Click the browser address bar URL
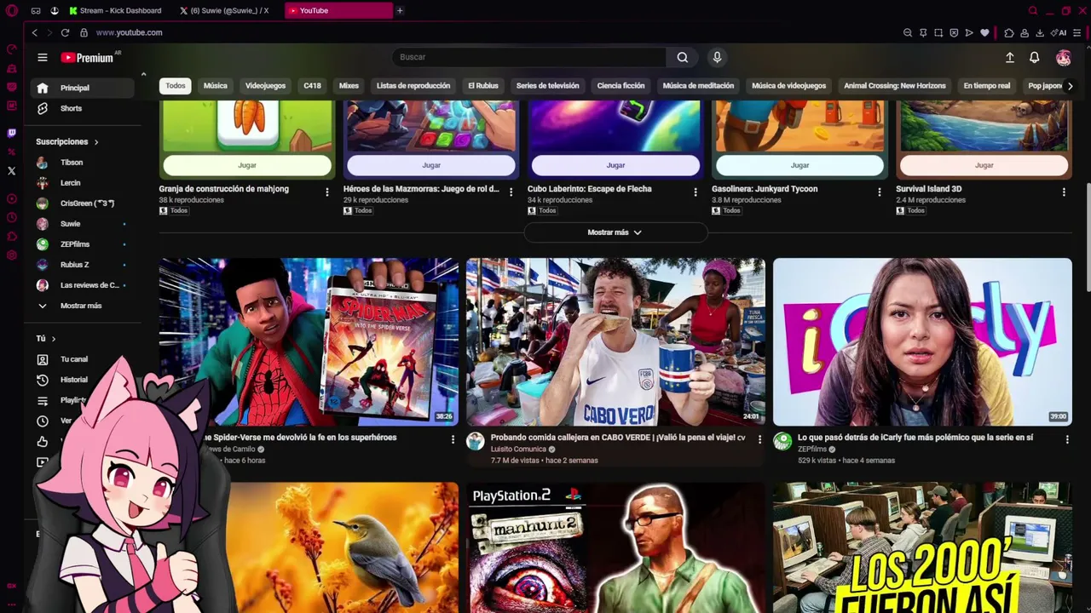Screen dimensions: 1091x613 pyautogui.click(x=129, y=32)
